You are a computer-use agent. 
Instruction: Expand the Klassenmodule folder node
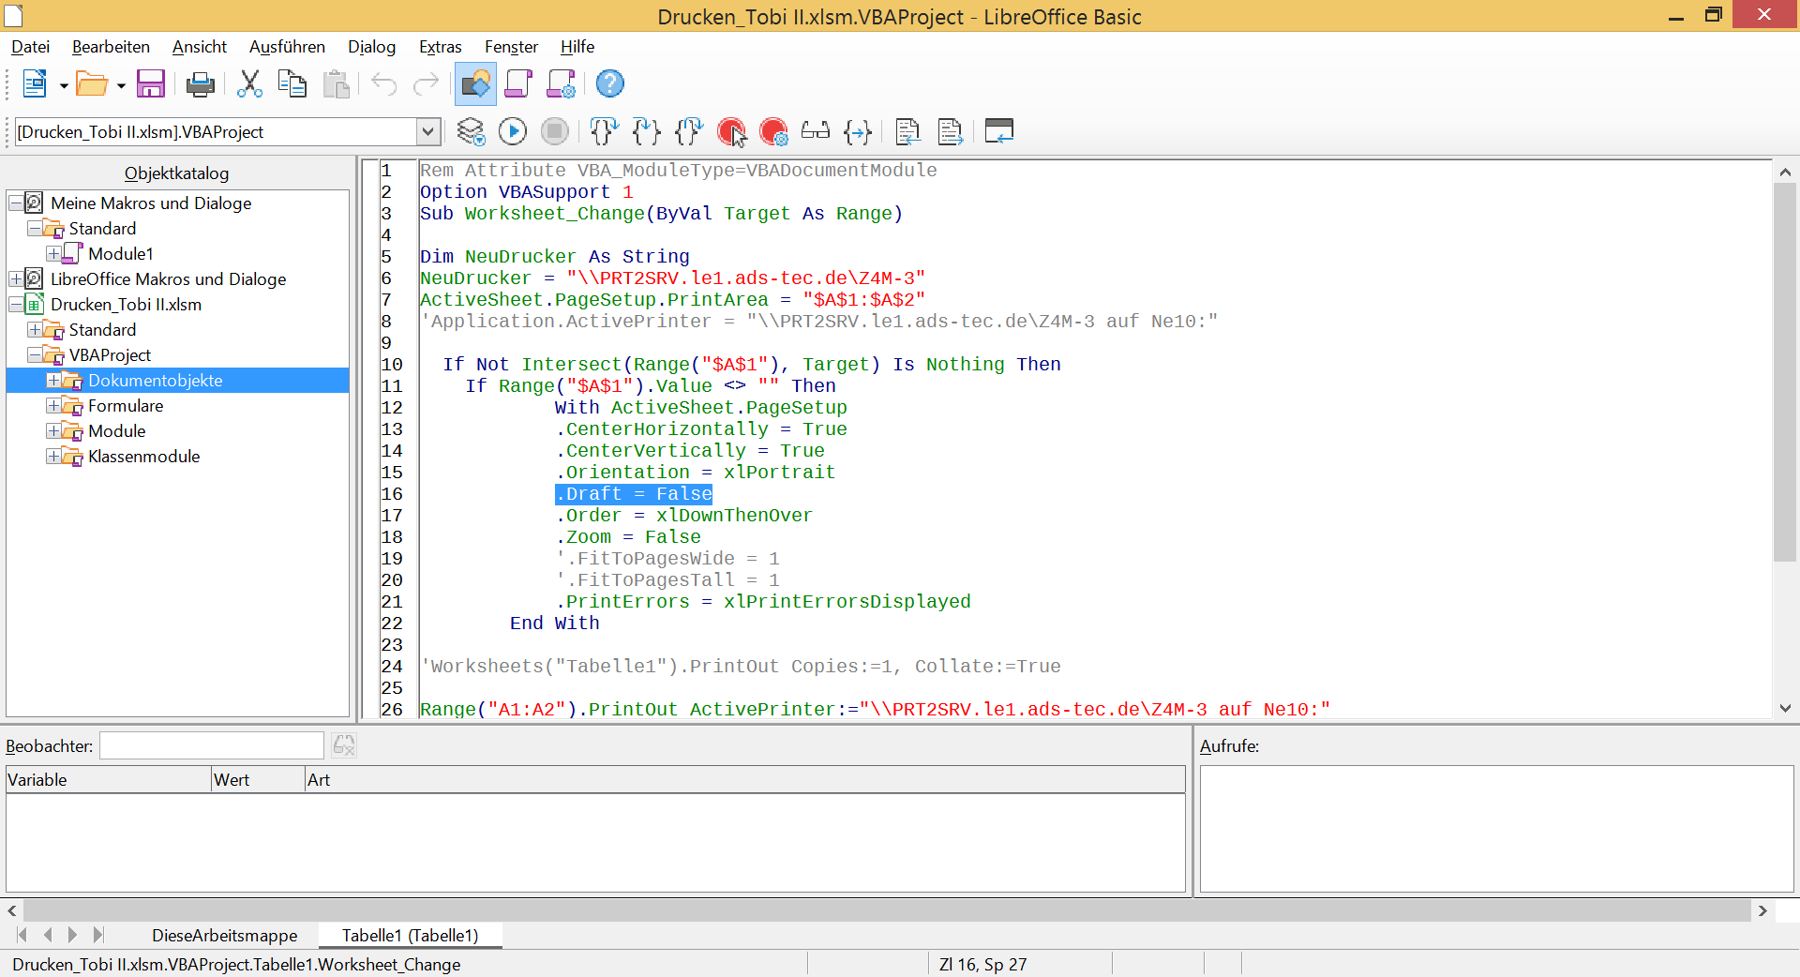point(53,457)
